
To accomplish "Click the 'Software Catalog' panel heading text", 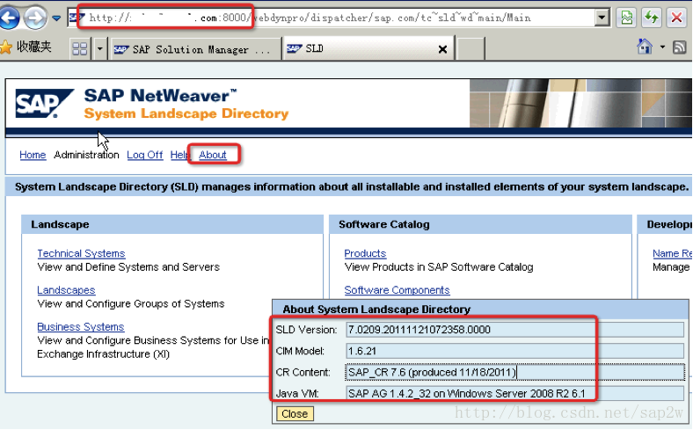I will point(384,224).
